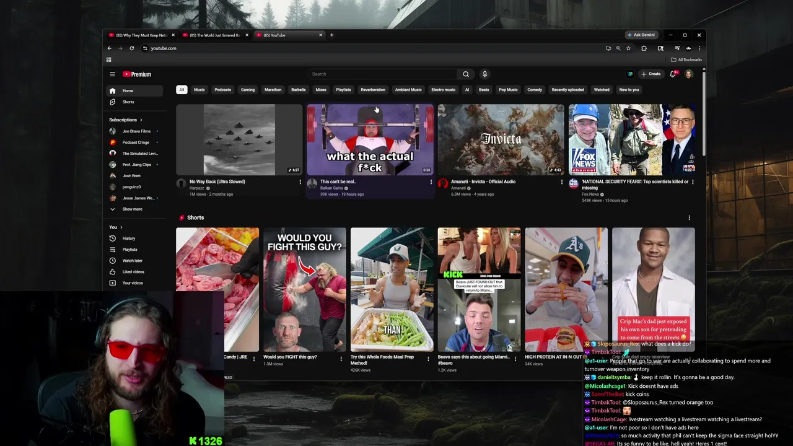The height and width of the screenshot is (446, 793).
Task: Reload the page with the refresh icon
Action: pos(131,48)
